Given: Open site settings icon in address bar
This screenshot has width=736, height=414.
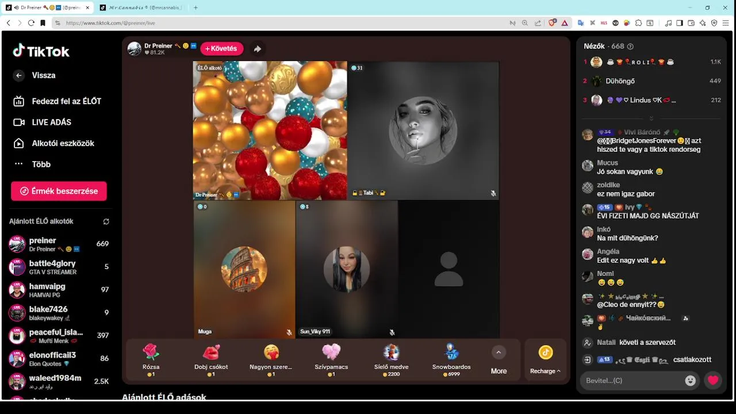Looking at the screenshot, I should pos(57,23).
